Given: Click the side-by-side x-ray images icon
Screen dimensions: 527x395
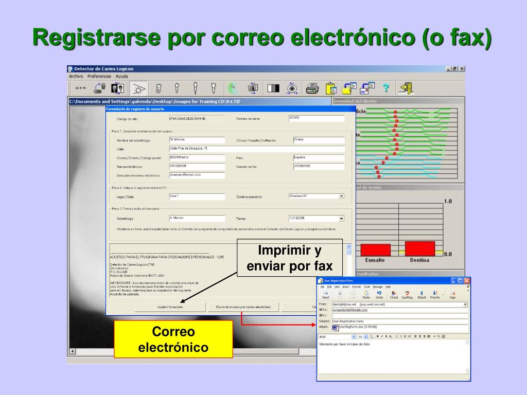Looking at the screenshot, I should (x=118, y=88).
